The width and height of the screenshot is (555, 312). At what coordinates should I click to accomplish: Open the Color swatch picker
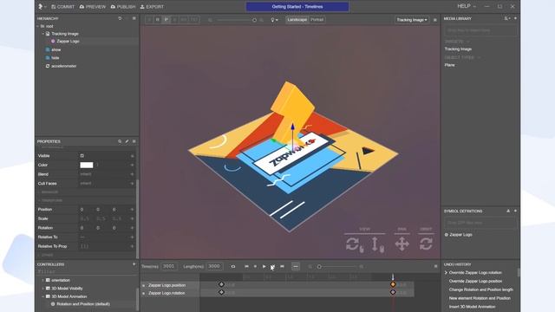(x=87, y=166)
